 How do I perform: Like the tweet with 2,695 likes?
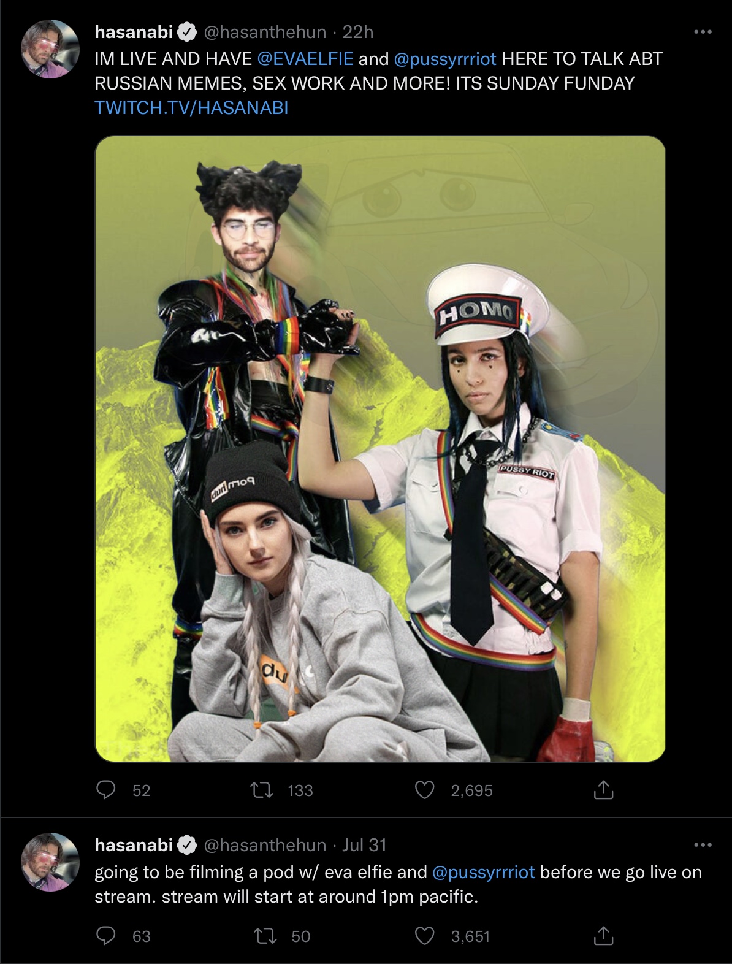click(425, 790)
